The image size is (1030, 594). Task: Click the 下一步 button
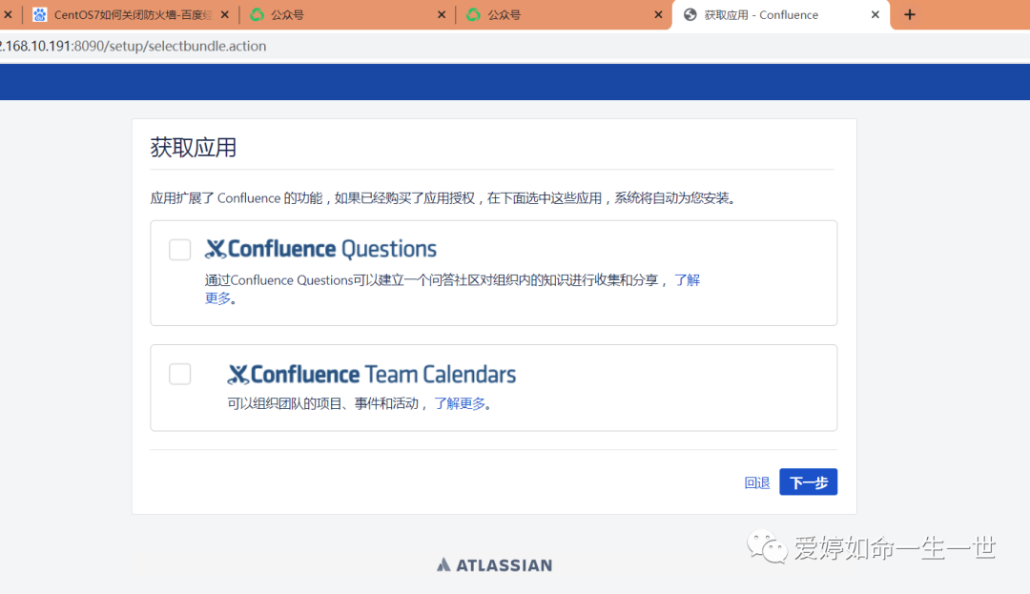(808, 482)
